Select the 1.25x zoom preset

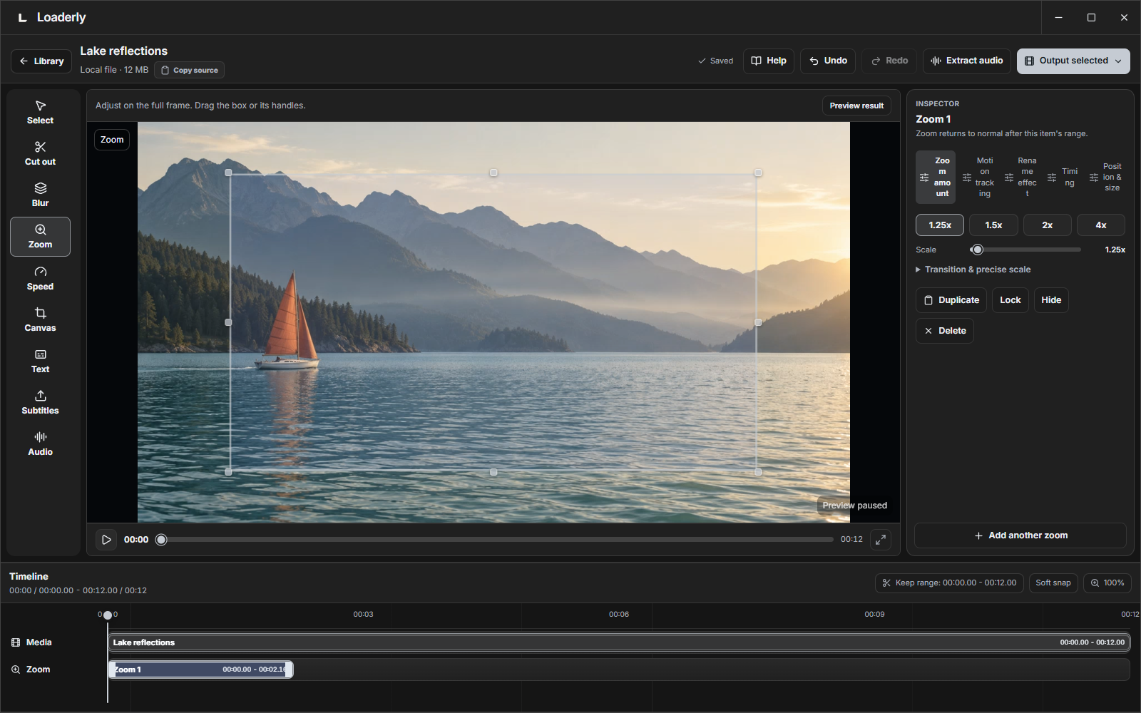coord(940,225)
